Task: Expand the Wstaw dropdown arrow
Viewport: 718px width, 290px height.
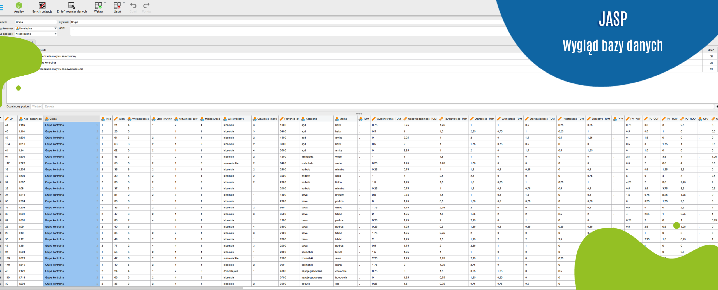Action: [105, 3]
